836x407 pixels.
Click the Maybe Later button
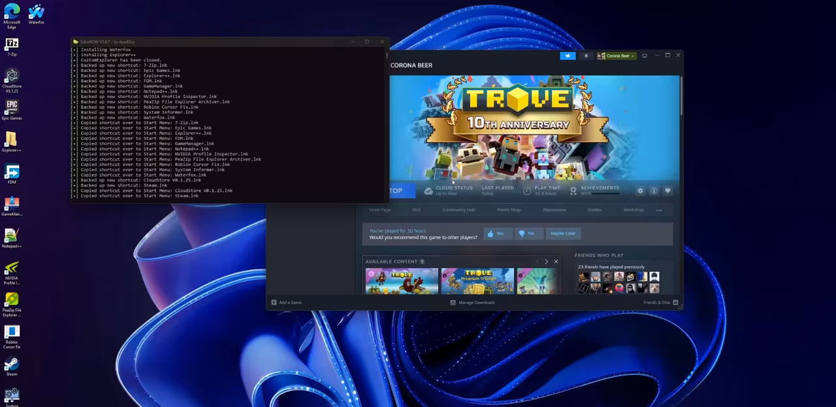tap(563, 234)
